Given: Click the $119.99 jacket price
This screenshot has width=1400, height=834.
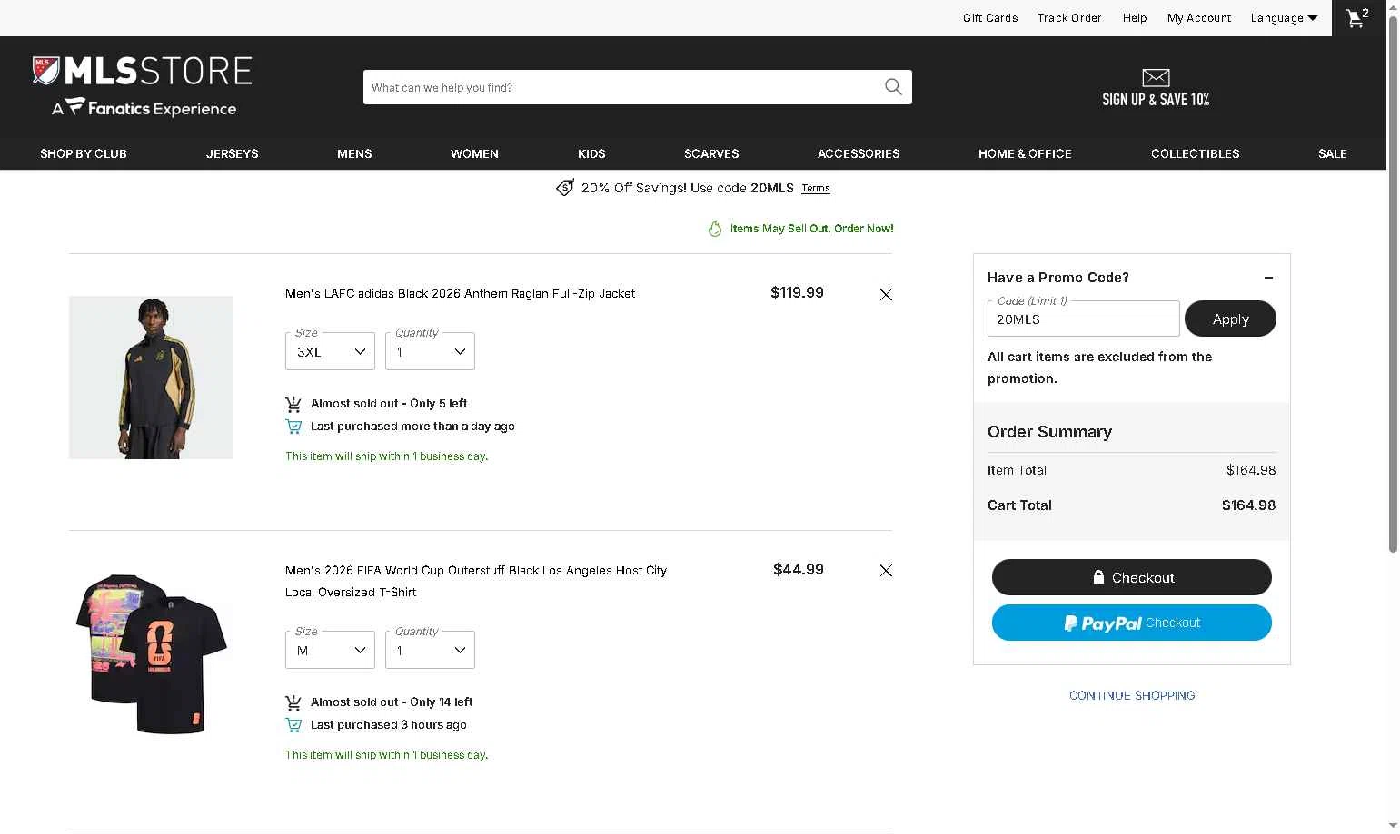Looking at the screenshot, I should pyautogui.click(x=797, y=292).
